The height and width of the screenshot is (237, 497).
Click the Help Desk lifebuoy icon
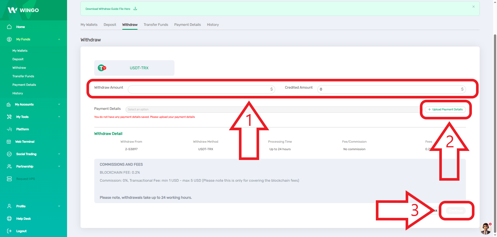point(9,219)
